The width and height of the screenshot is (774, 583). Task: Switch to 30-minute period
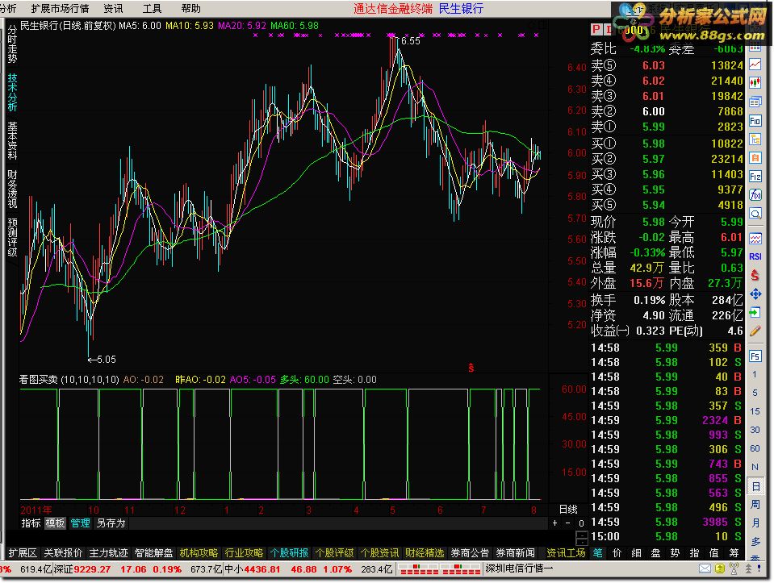click(755, 430)
